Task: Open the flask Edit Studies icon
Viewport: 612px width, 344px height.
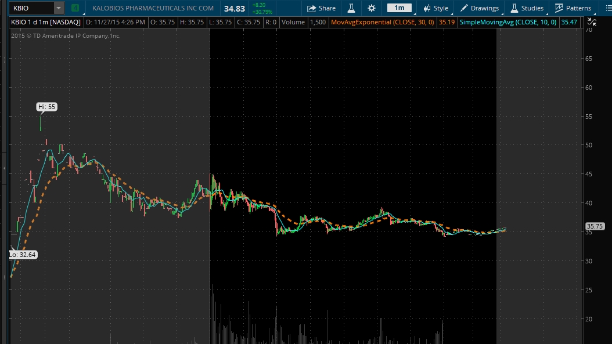Action: click(351, 8)
